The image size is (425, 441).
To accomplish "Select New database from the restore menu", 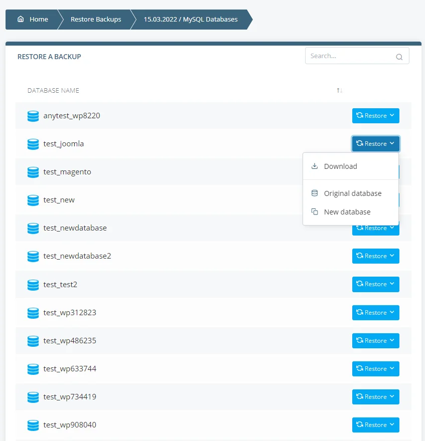I will 348,211.
